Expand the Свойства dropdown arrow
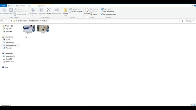The width and height of the screenshot is (196, 110). tap(87, 15)
